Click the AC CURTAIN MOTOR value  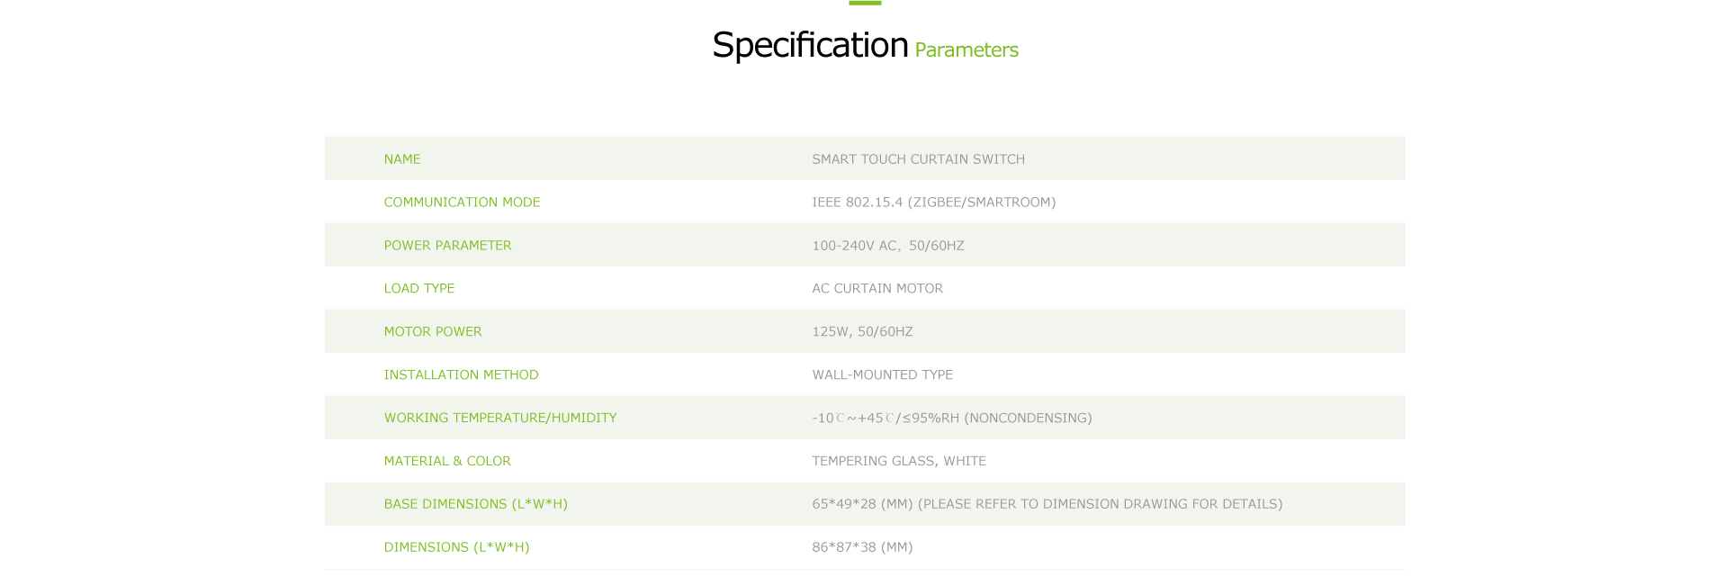(x=878, y=289)
